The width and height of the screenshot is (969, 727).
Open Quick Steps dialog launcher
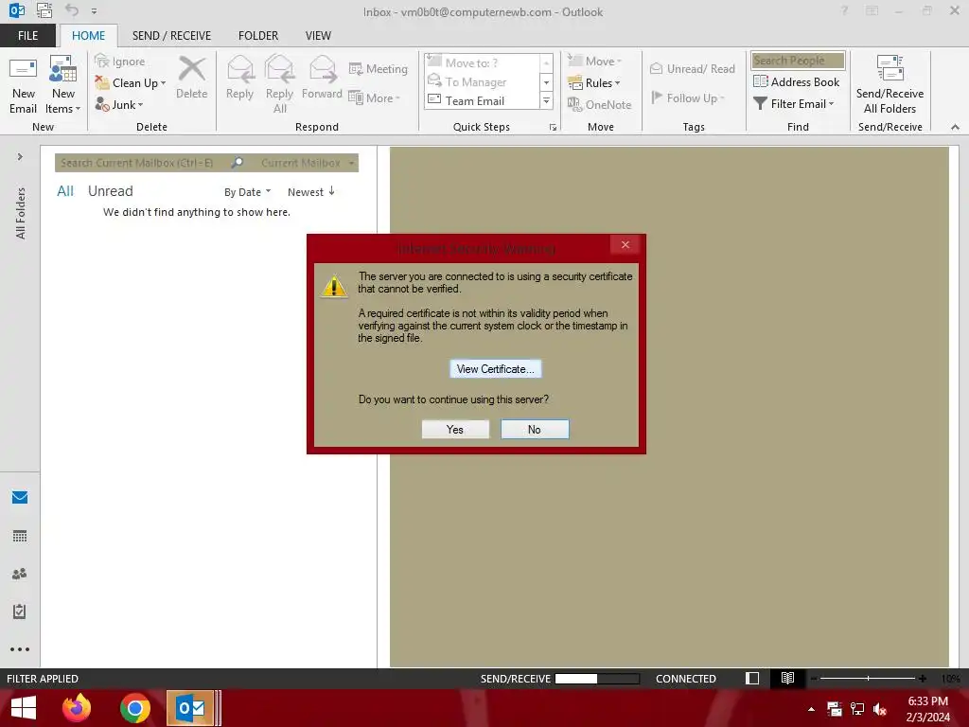(553, 128)
